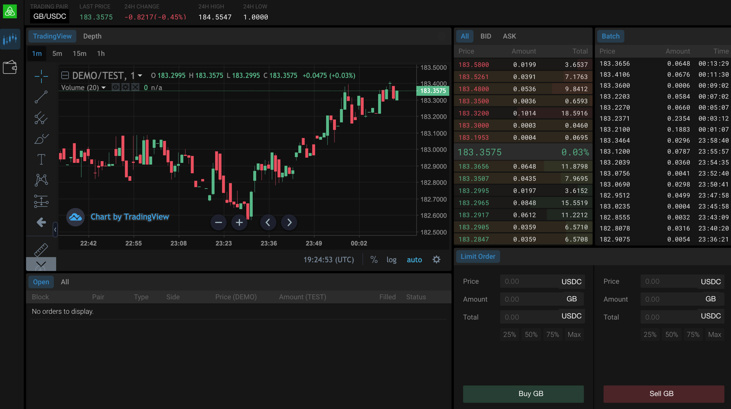Open Volume indicator settings gear

pyautogui.click(x=125, y=87)
